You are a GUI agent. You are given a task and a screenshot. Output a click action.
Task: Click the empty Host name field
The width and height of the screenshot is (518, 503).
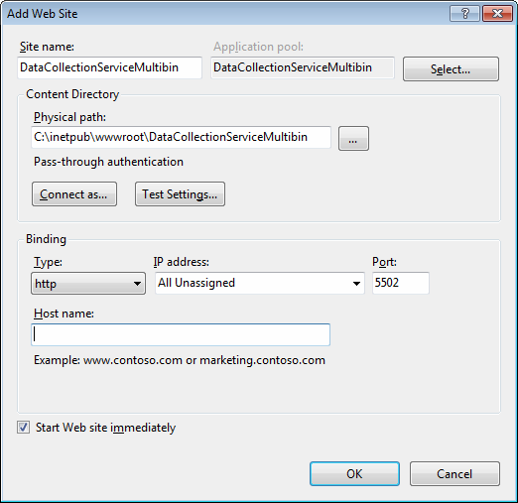point(181,334)
